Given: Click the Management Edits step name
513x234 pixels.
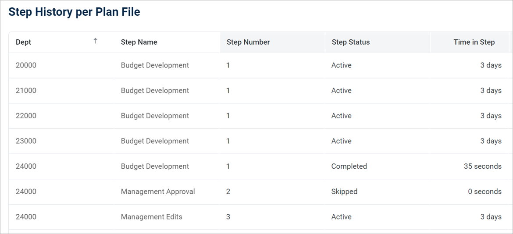Looking at the screenshot, I should tap(152, 217).
